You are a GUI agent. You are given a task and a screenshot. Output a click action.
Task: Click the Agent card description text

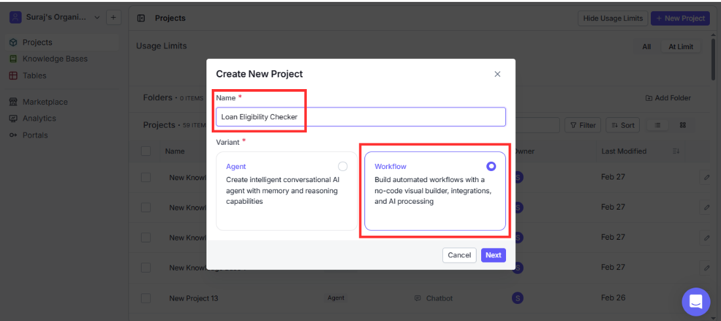pyautogui.click(x=283, y=191)
